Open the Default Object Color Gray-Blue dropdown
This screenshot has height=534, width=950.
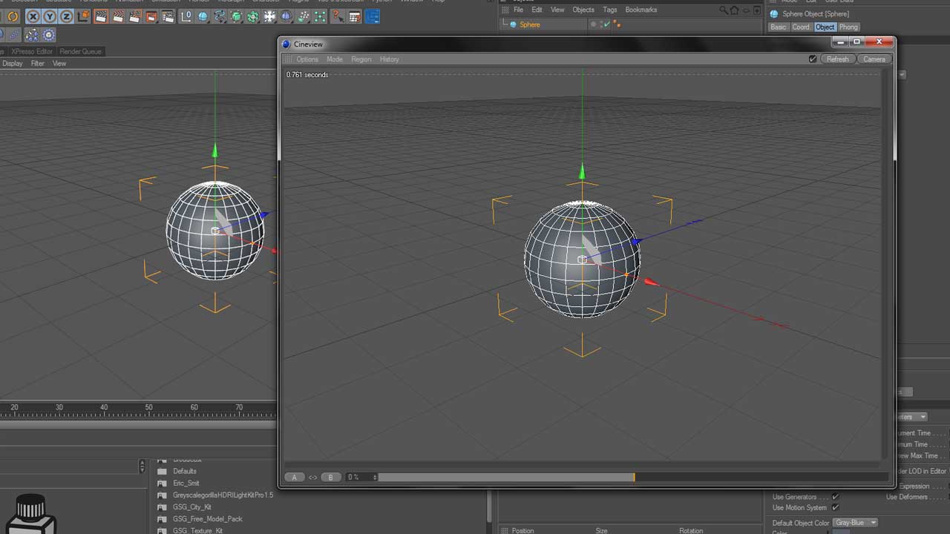(x=855, y=523)
